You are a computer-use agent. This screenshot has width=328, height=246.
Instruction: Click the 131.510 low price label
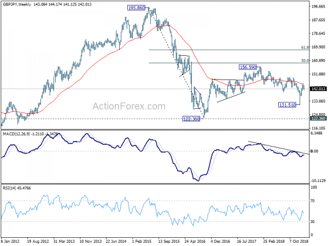coord(288,105)
